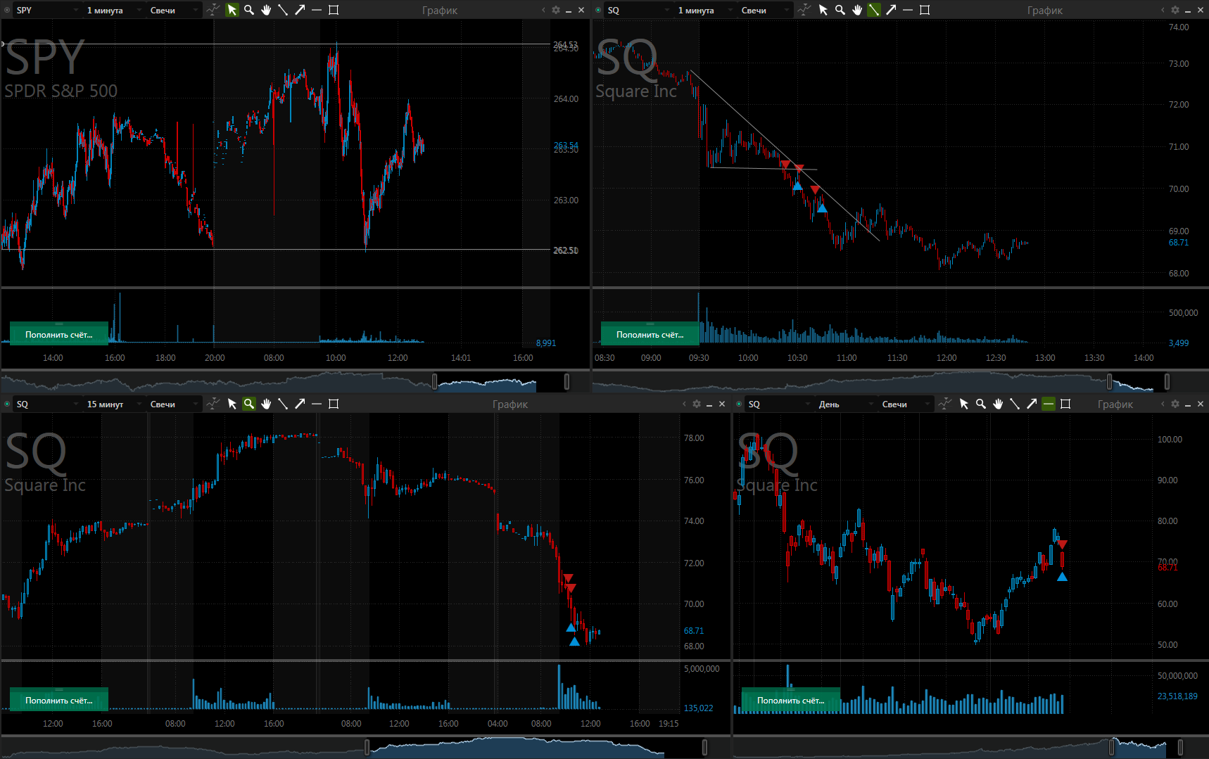Open indicators icon in SPY chart toolbar
The height and width of the screenshot is (759, 1209).
tap(213, 10)
